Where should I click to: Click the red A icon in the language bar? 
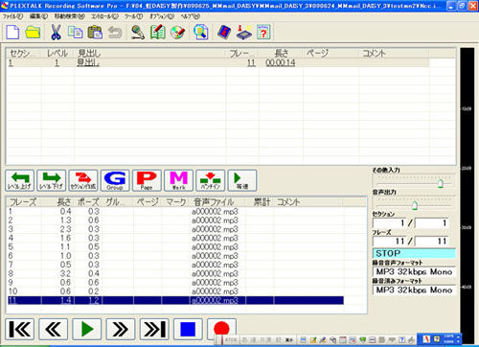(426, 339)
